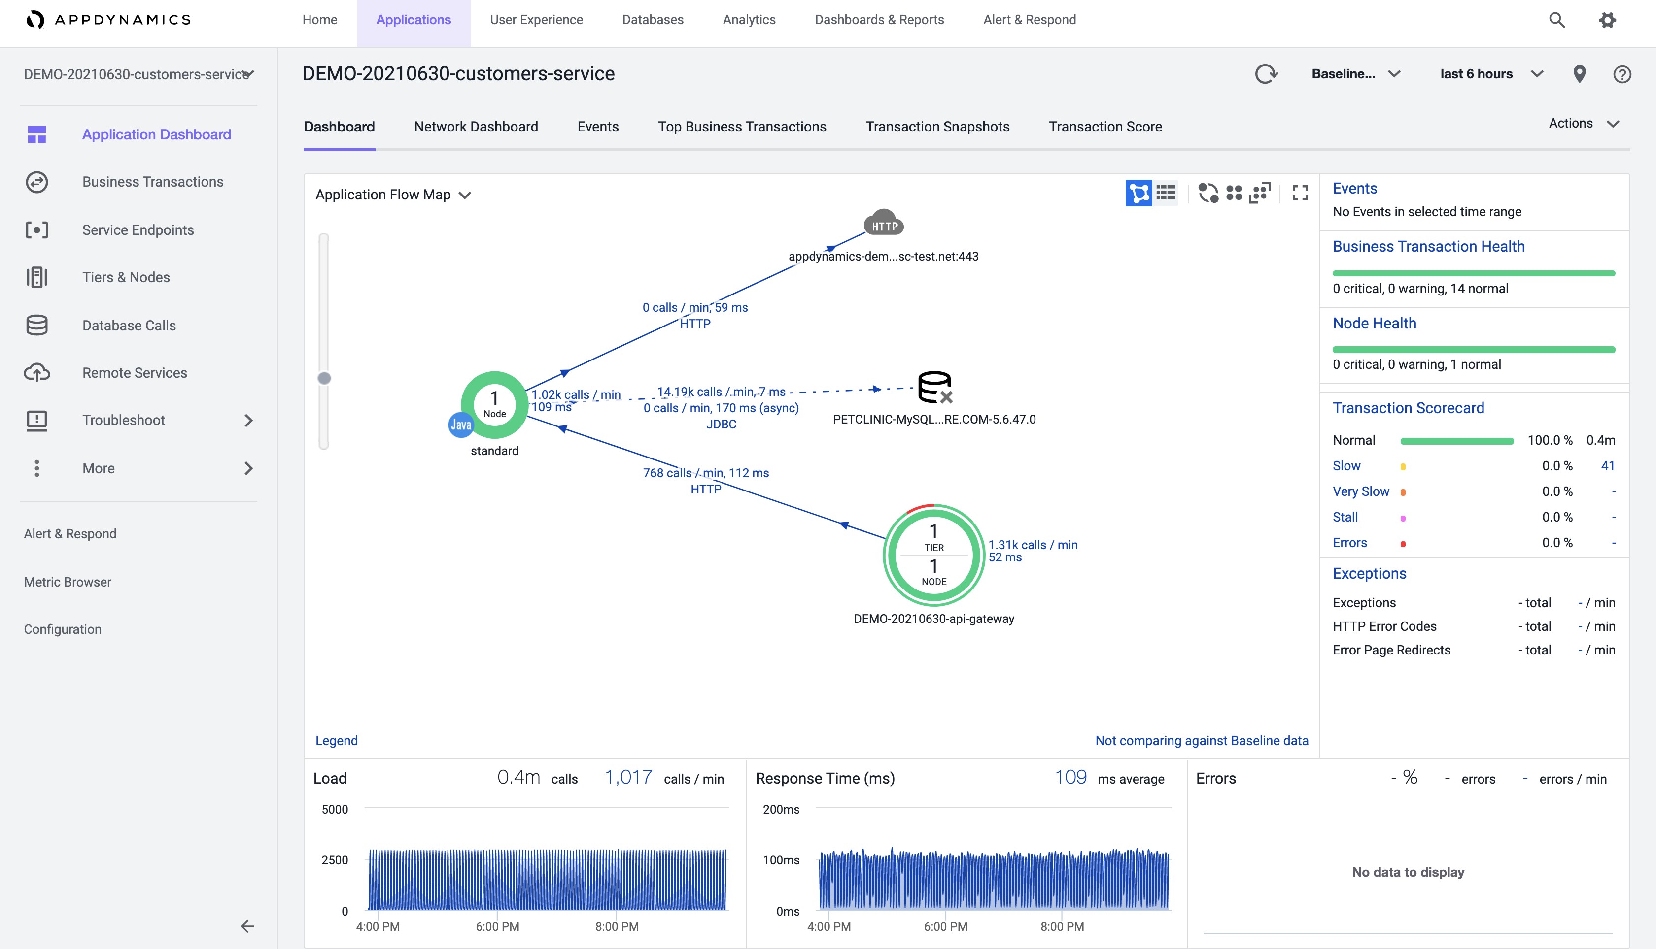Switch to grid list view

tap(1166, 193)
